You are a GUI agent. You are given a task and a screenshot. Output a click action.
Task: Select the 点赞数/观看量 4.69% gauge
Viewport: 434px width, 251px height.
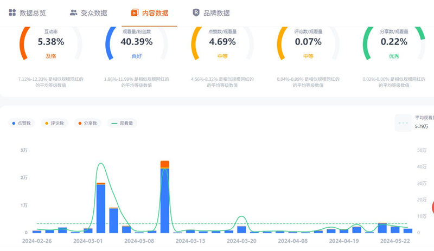coord(222,42)
